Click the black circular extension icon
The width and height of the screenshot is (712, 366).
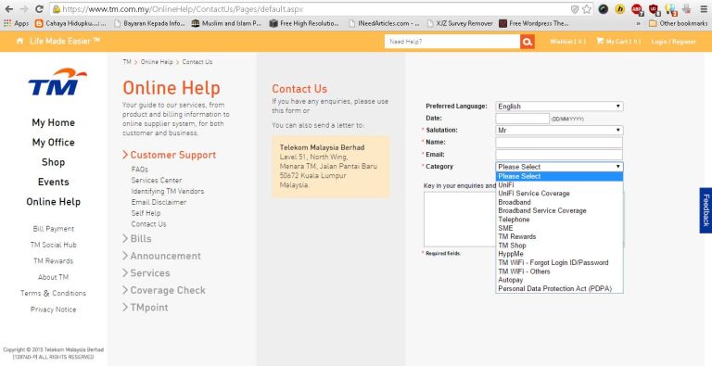click(603, 9)
